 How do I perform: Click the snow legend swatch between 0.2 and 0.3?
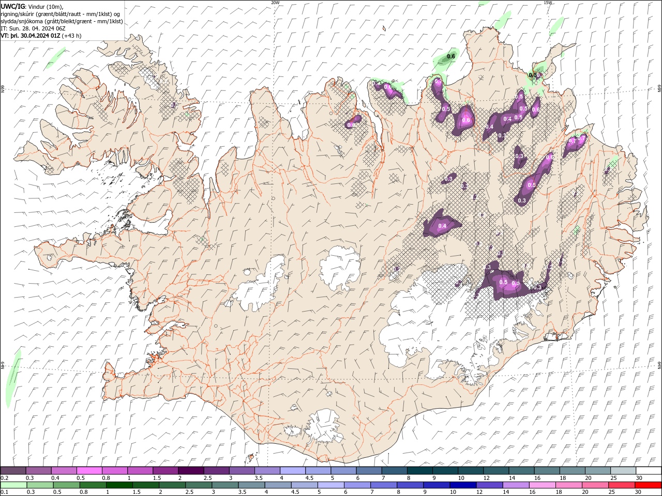[13, 471]
